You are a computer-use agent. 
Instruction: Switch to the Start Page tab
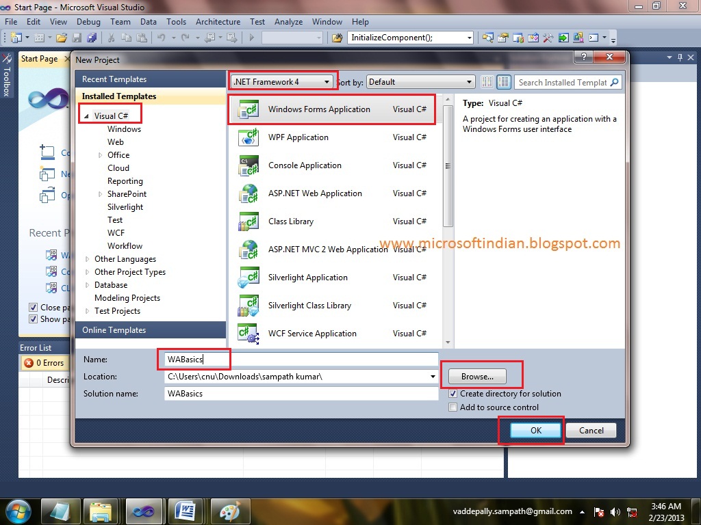coord(38,59)
